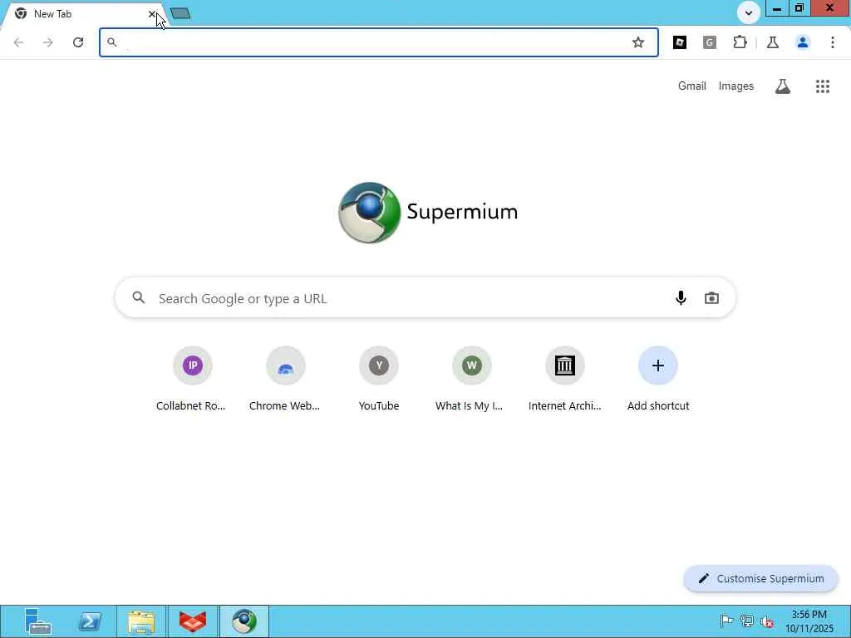Open the YouTube shortcut

[379, 379]
